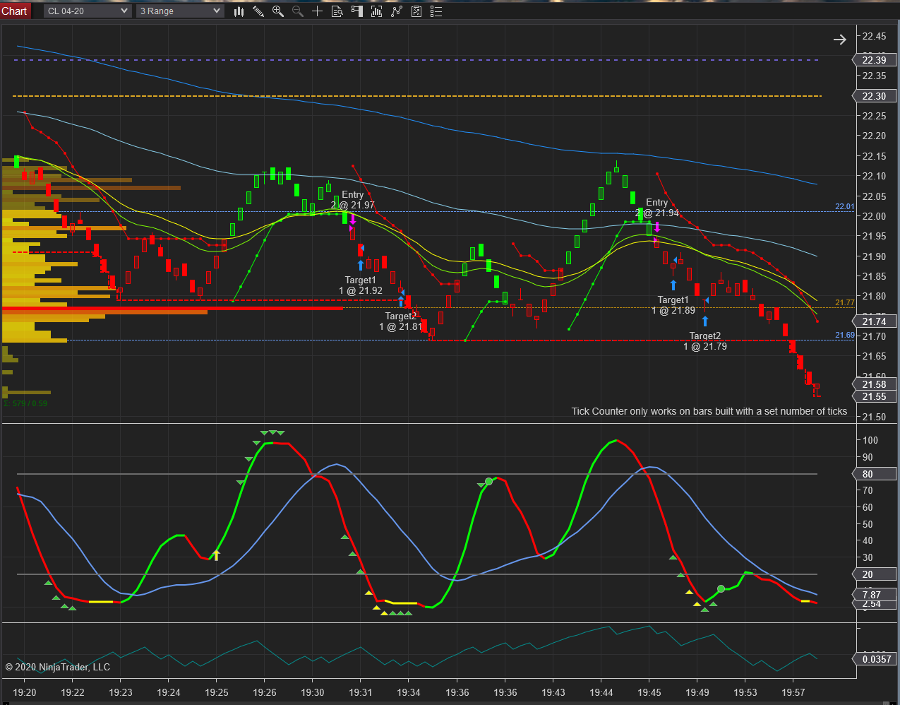Click the 22.39 price marker on axis
This screenshot has width=900, height=705.
pos(875,60)
